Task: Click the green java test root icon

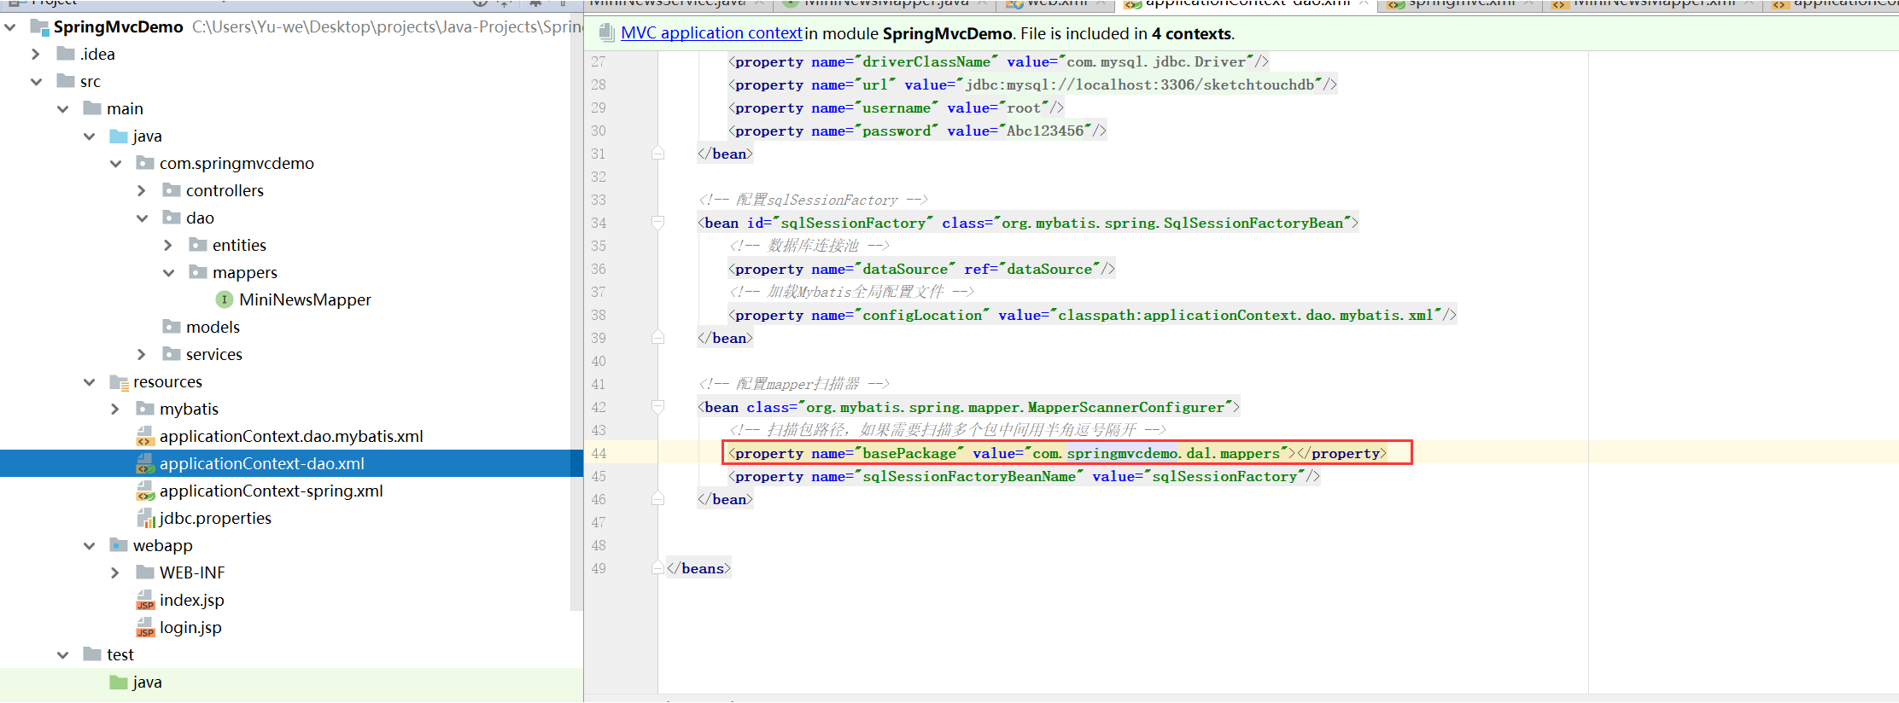Action: [119, 682]
